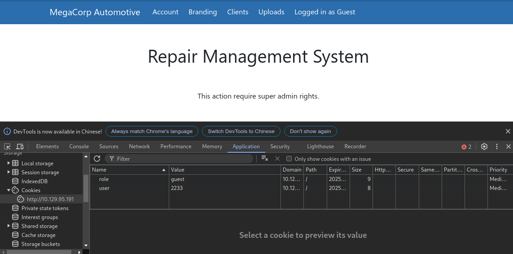This screenshot has width=513, height=254.
Task: Enable Only show cookies with an issue
Action: click(289, 159)
